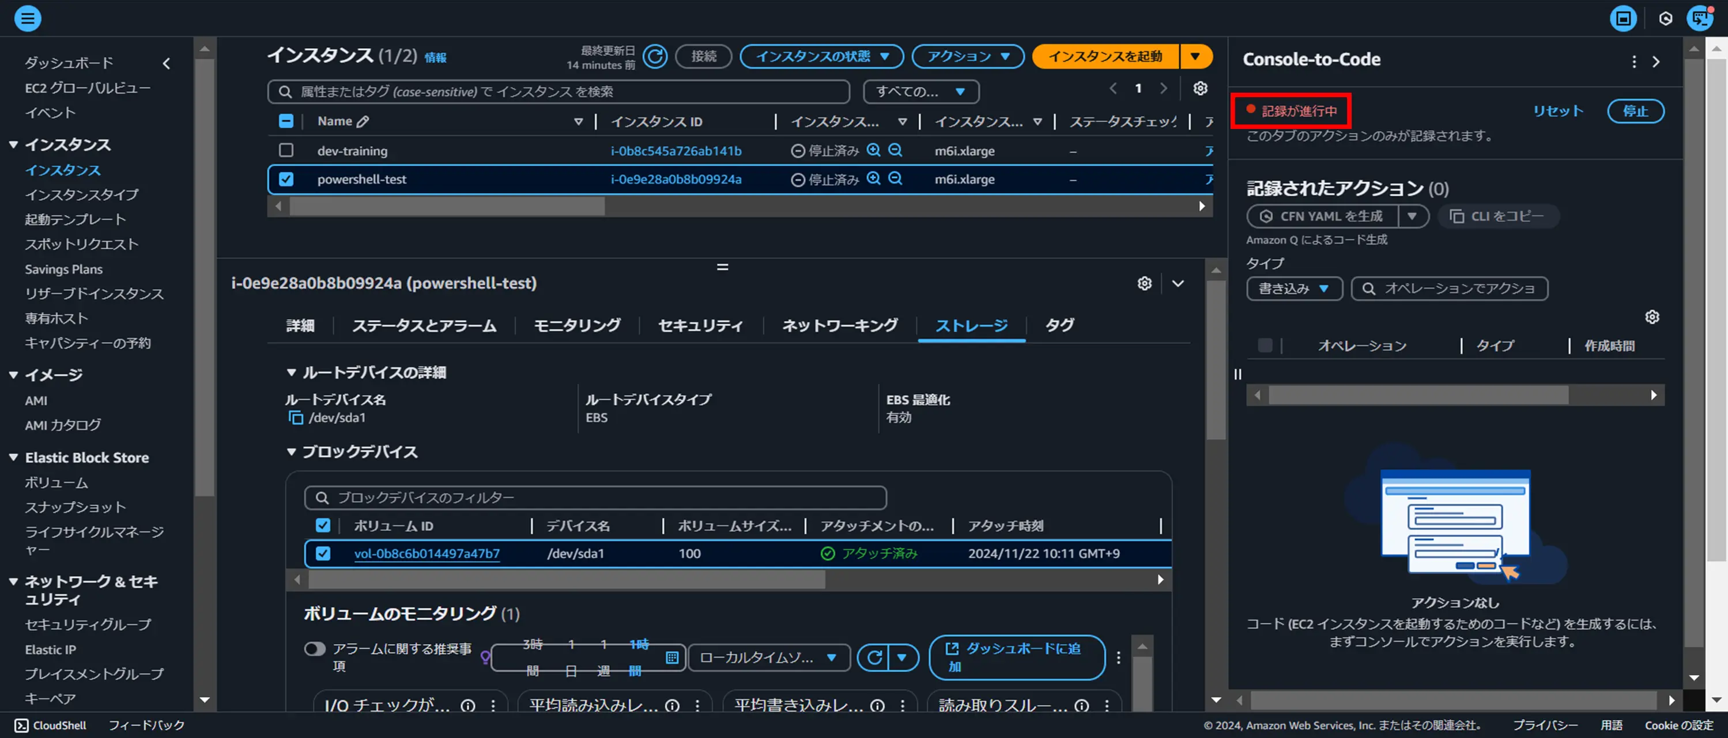Toggle select-all instances checkbox
Image resolution: width=1728 pixels, height=738 pixels.
(x=286, y=121)
